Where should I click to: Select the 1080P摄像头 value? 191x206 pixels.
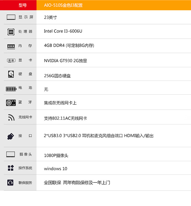(56, 156)
